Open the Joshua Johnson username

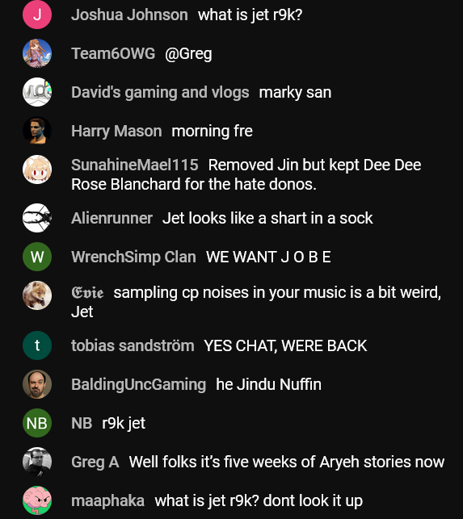pyautogui.click(x=129, y=15)
